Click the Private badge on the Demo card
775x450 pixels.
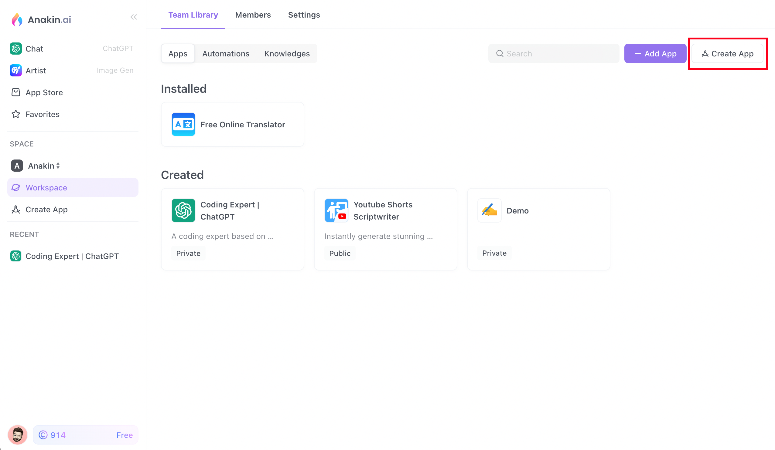pyautogui.click(x=494, y=253)
